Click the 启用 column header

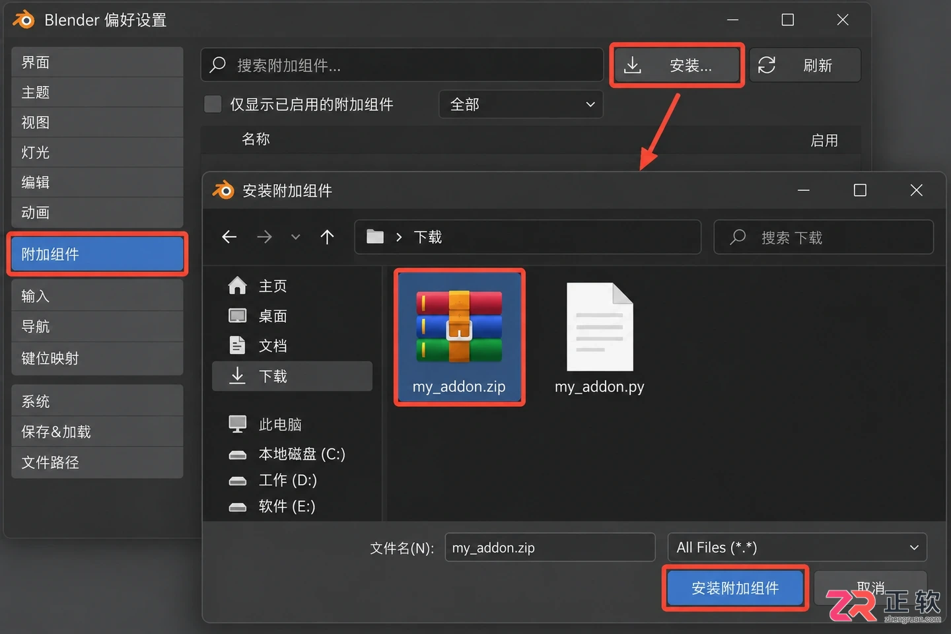click(824, 140)
